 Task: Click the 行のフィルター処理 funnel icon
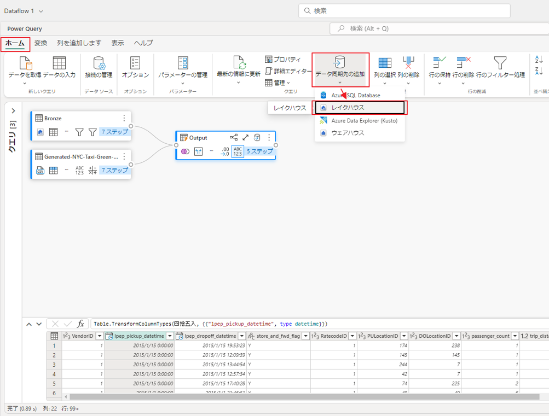tap(500, 63)
